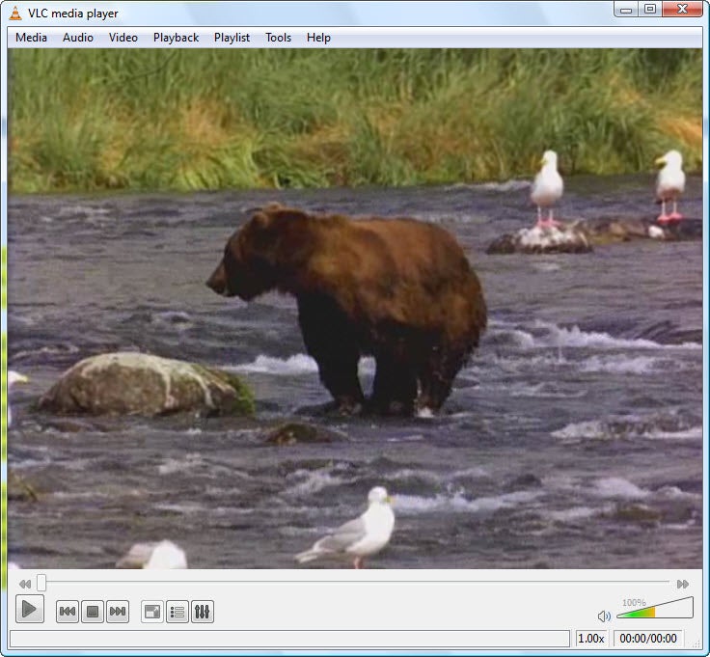
Task: Open the Media menu
Action: (31, 38)
